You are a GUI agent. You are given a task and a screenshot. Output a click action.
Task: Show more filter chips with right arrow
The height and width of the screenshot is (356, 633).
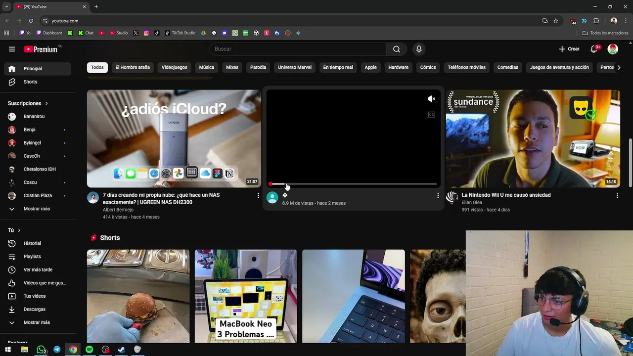618,67
